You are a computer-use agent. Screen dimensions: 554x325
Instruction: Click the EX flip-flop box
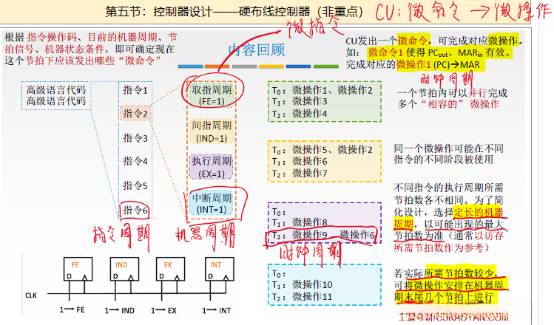170,269
